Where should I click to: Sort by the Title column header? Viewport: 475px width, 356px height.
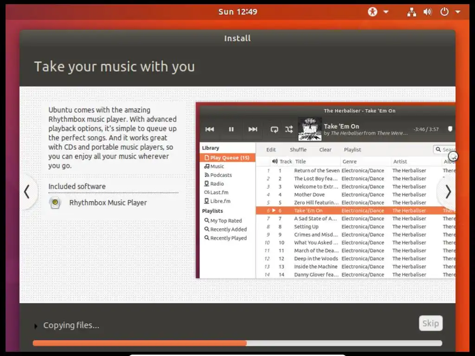point(301,162)
